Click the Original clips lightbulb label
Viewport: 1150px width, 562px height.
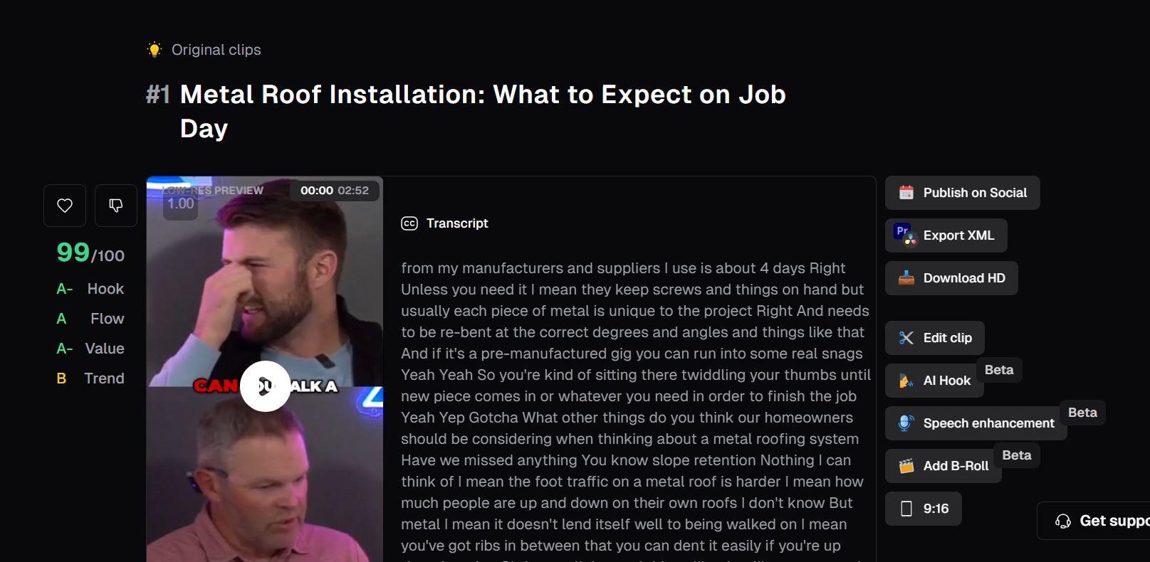click(204, 50)
